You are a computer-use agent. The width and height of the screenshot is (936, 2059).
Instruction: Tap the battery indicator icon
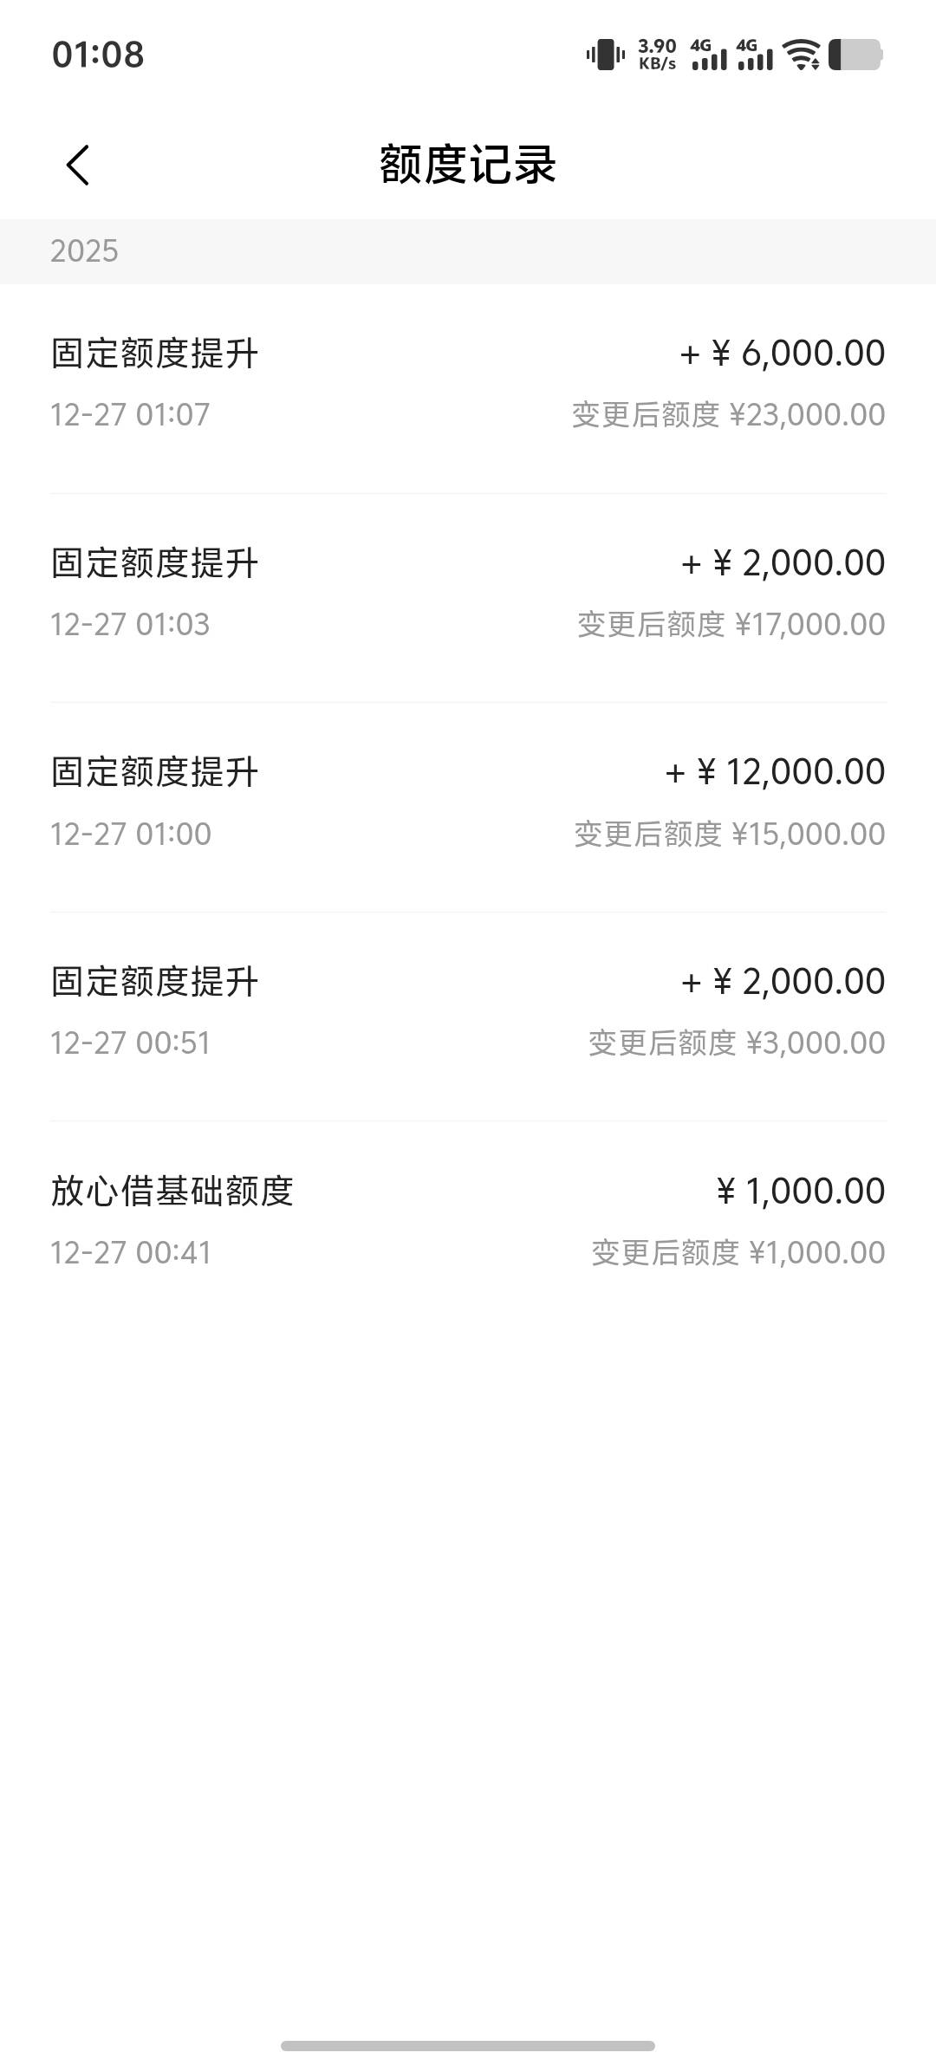pyautogui.click(x=855, y=55)
